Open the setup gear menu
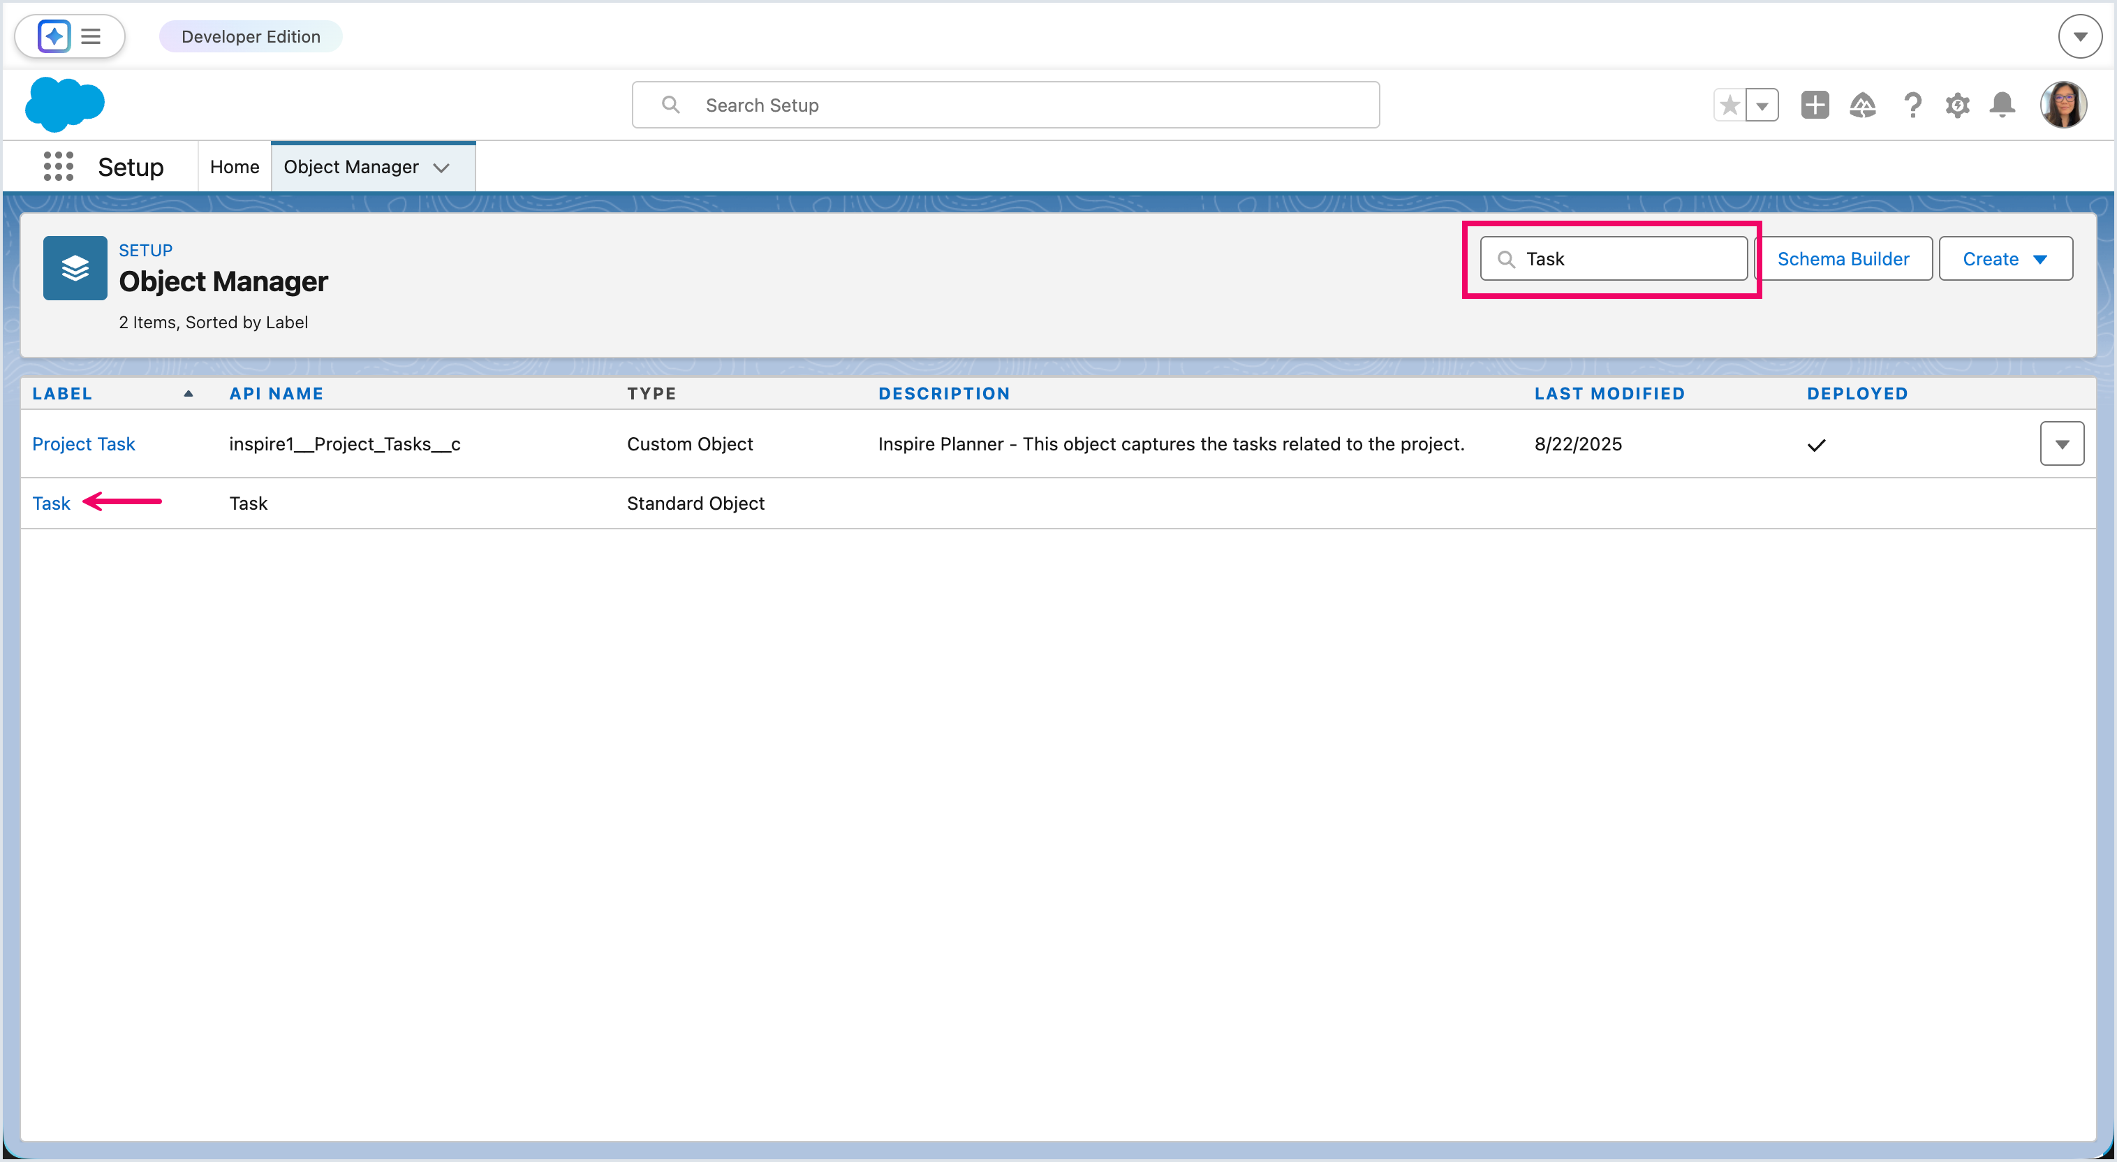This screenshot has height=1162, width=2117. 1958,105
